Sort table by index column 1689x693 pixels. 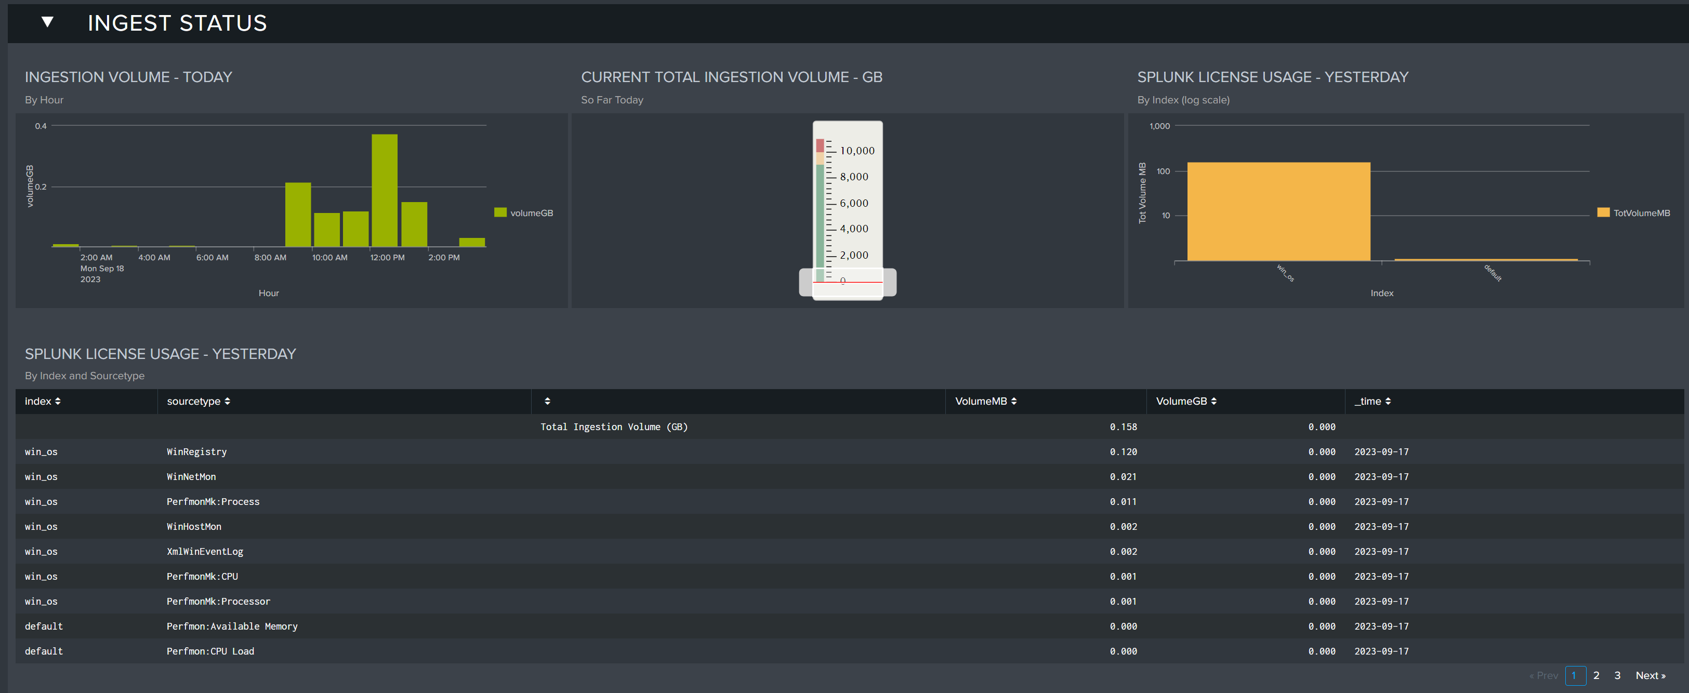pos(43,401)
